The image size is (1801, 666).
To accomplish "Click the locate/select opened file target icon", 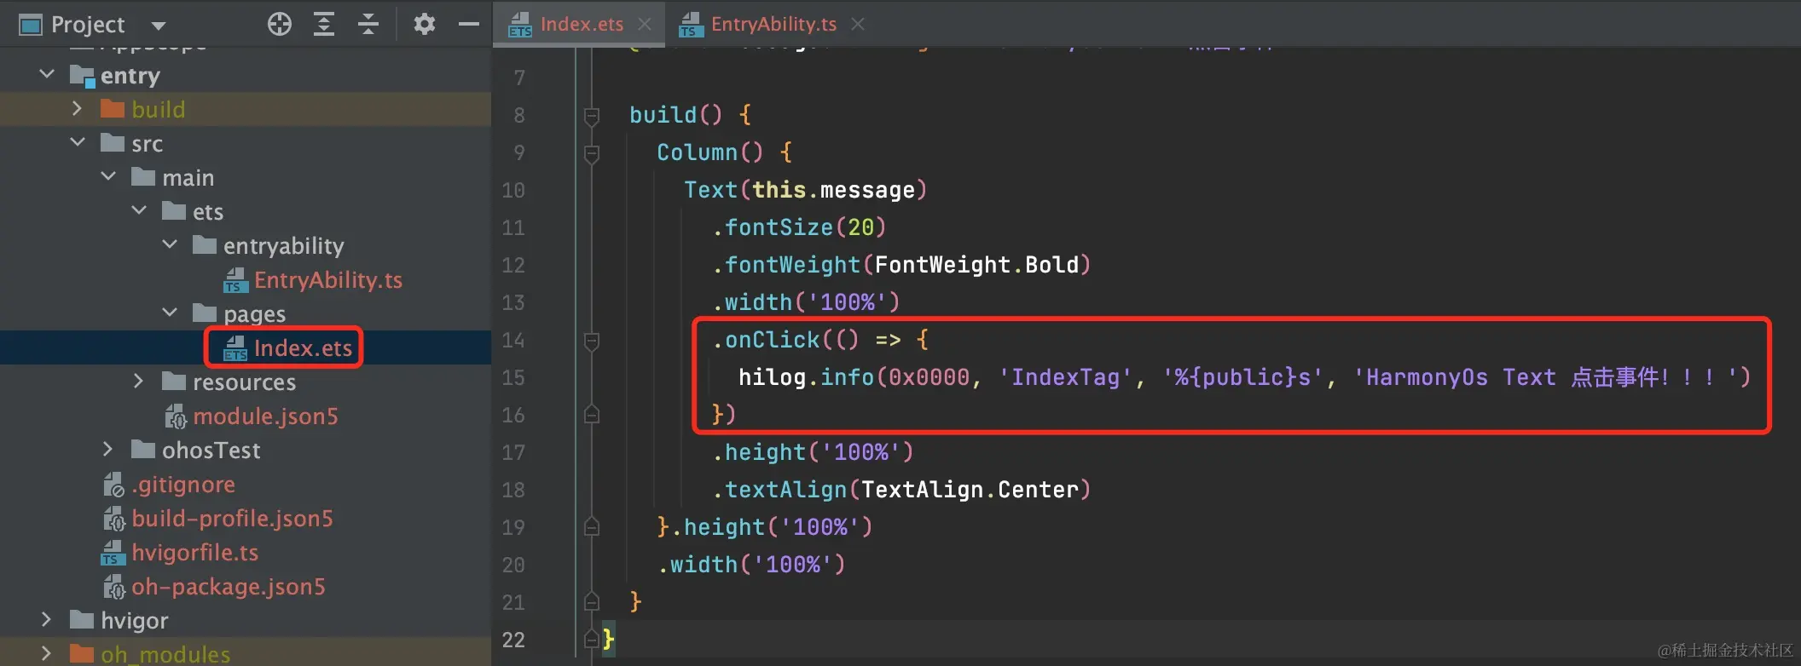I will pyautogui.click(x=279, y=24).
